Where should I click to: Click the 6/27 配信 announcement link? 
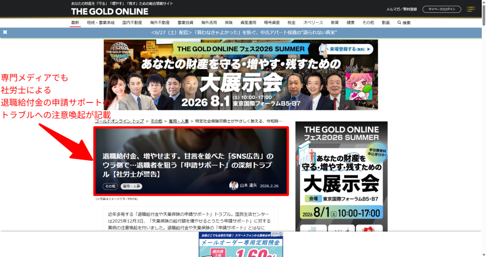[x=244, y=32]
